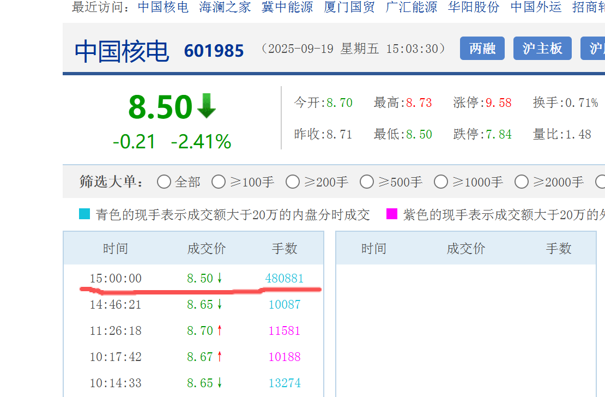Screen dimensions: 605x397
Task: Click the volume cell 13274
Action: (x=285, y=383)
